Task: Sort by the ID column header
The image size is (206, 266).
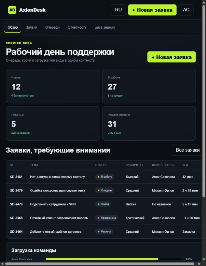Action: [11, 165]
